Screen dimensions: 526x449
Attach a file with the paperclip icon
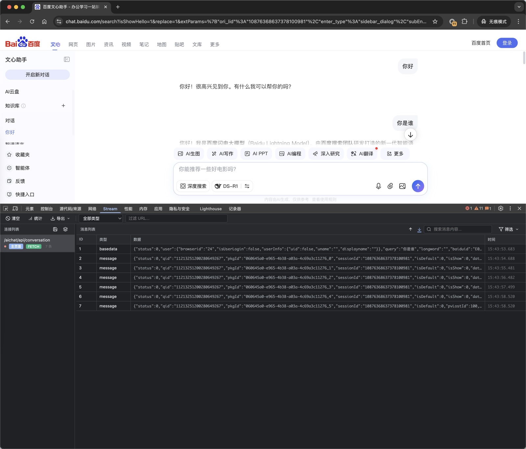[390, 186]
